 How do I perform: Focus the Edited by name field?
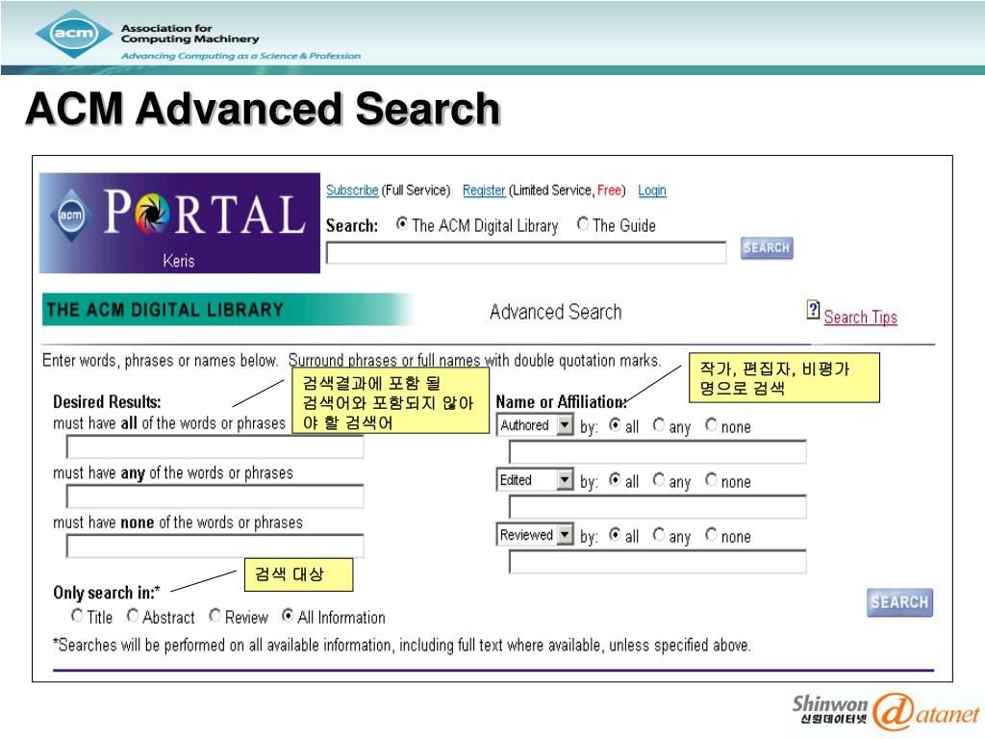657,506
